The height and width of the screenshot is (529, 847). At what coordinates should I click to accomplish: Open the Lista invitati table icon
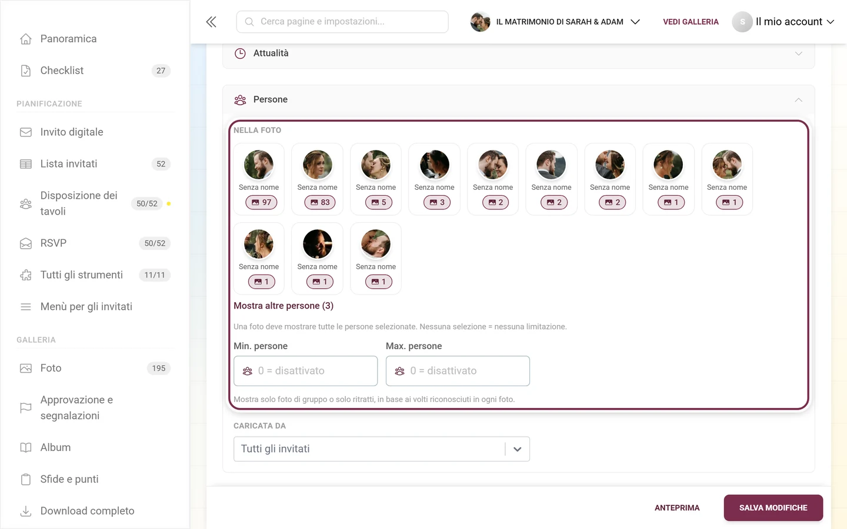click(x=26, y=164)
